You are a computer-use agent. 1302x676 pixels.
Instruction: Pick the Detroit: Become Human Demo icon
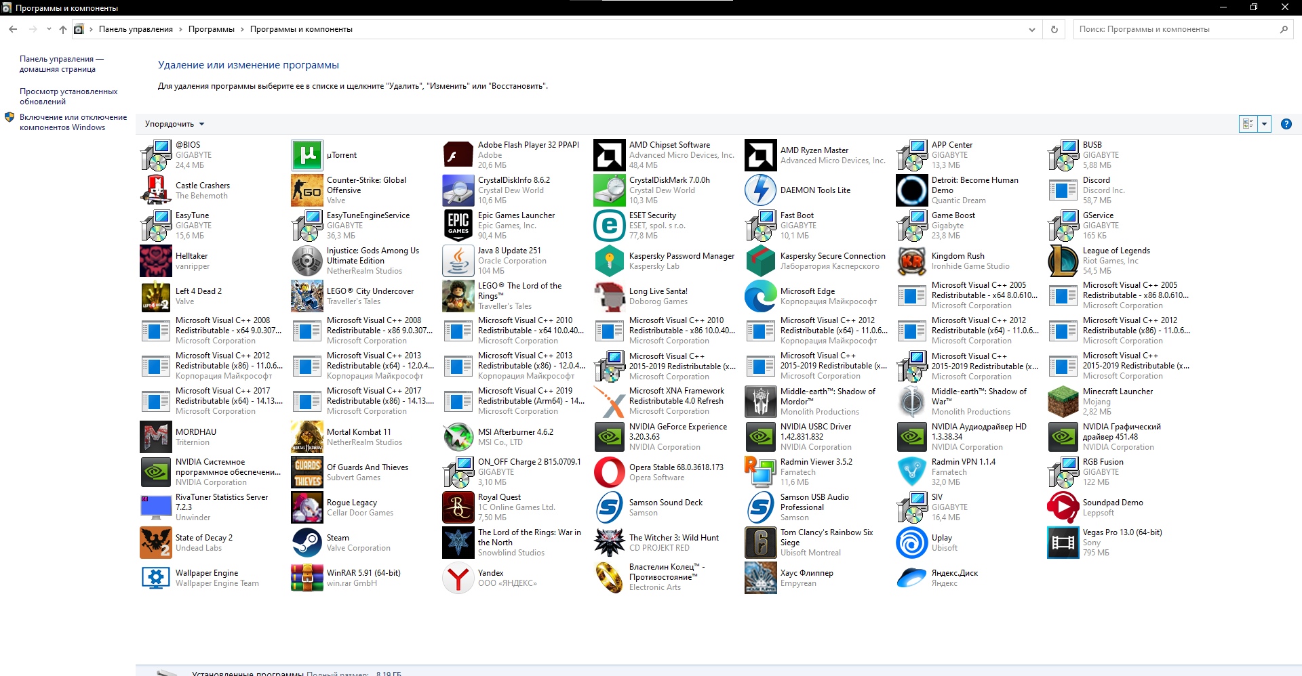click(x=912, y=190)
